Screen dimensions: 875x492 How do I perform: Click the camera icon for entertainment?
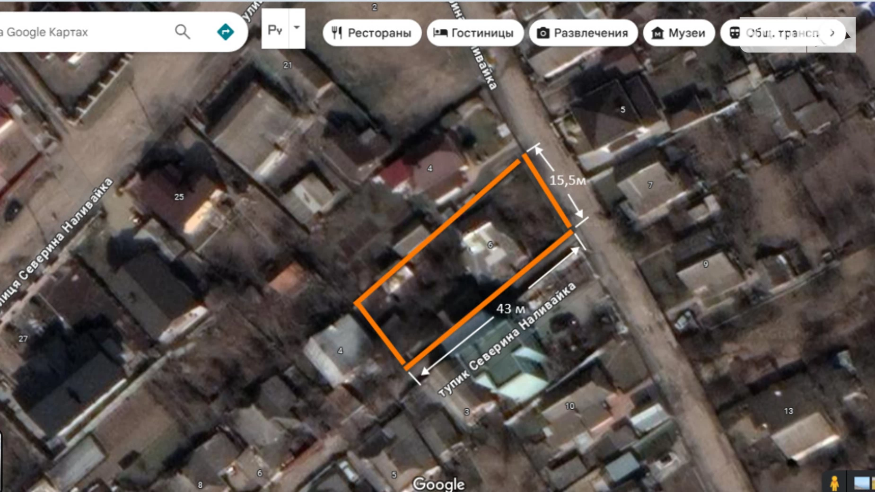[543, 33]
